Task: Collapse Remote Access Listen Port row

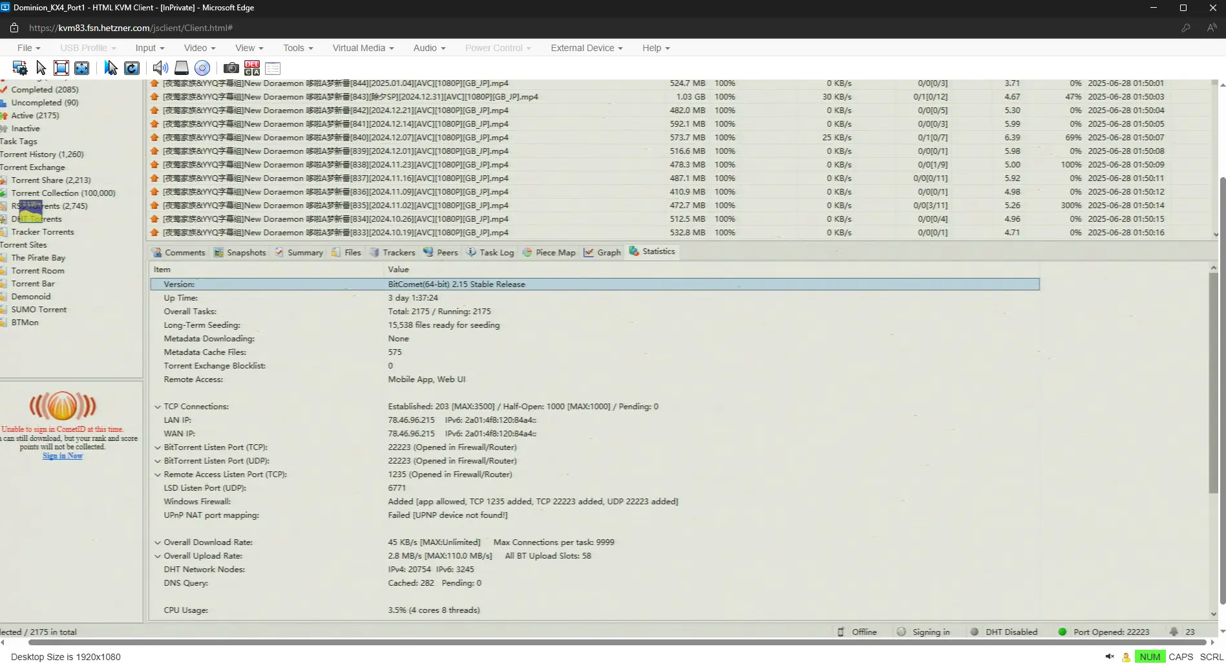Action: (x=157, y=475)
